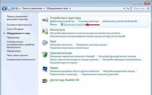
Task: Click the shield icon beside Диспетчер устройств
Action: tap(62, 24)
